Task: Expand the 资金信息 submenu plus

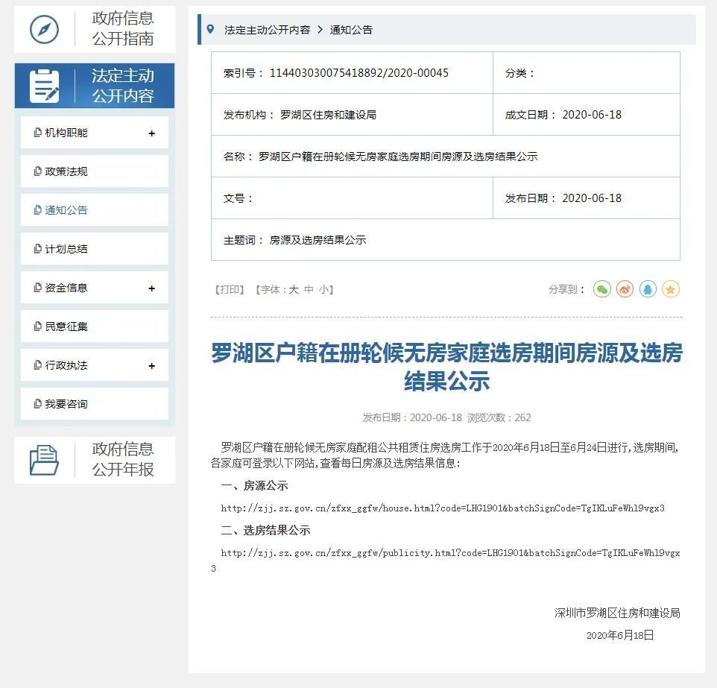Action: (152, 288)
